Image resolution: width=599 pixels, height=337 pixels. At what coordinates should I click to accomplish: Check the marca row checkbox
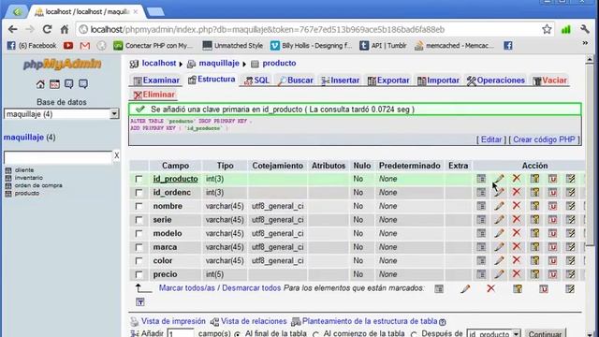pos(139,247)
